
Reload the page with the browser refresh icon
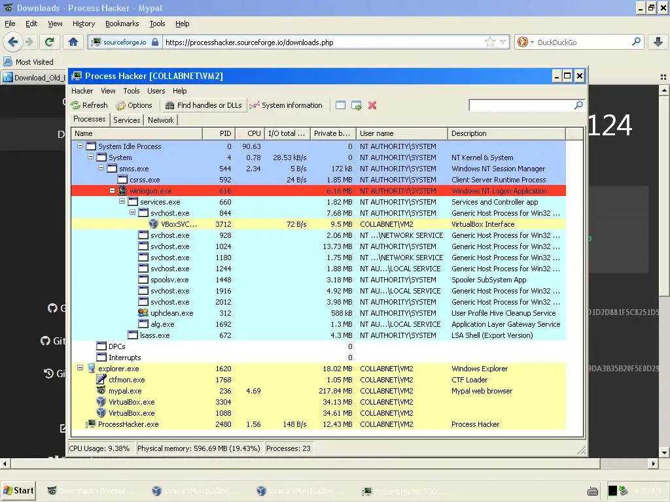[50, 42]
